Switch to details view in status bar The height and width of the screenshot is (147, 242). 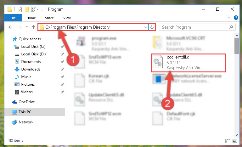(x=228, y=141)
